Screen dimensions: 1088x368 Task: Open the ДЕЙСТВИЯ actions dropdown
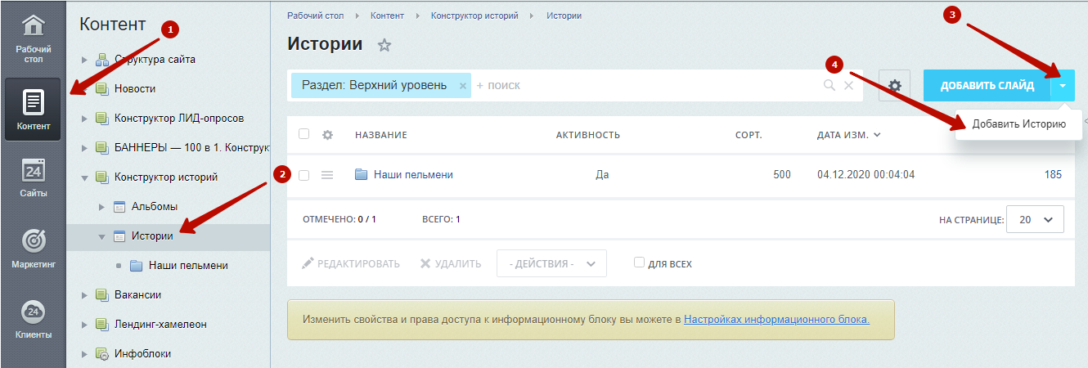(x=551, y=263)
